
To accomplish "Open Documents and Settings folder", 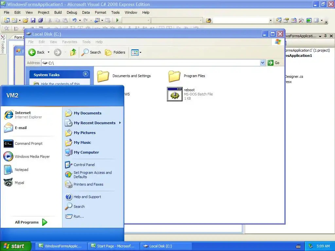I will click(124, 76).
